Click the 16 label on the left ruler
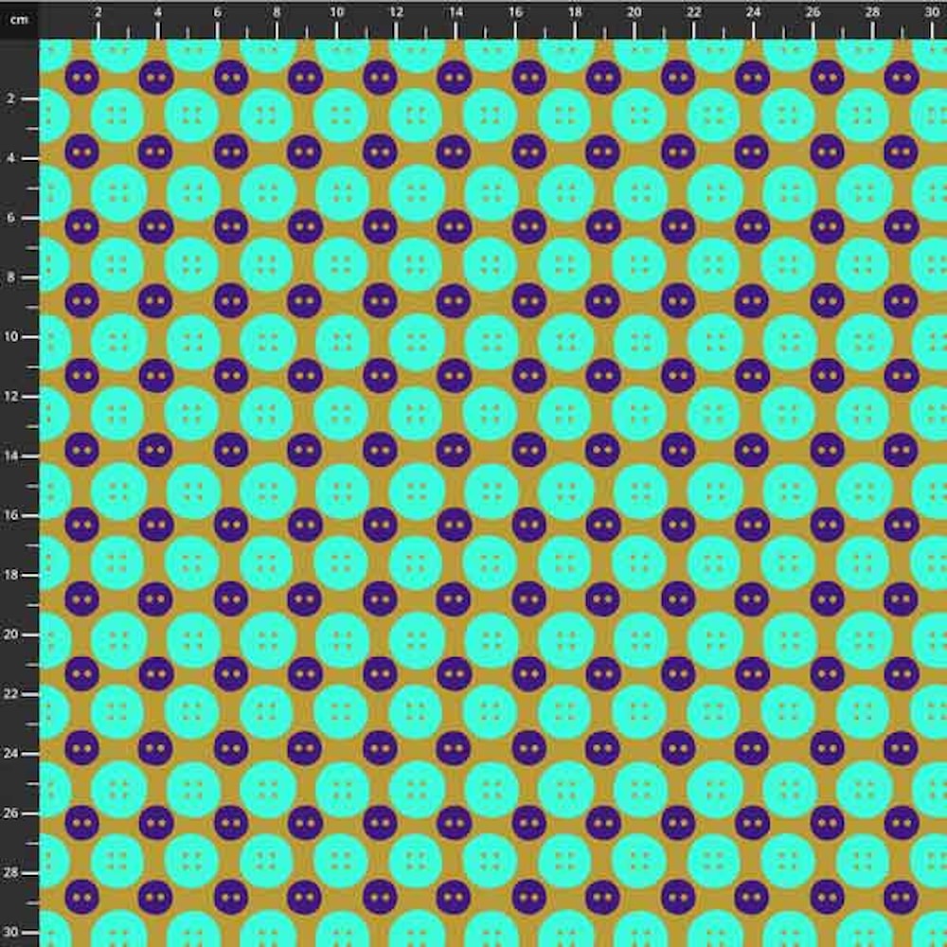Screen dimensions: 947x947 (x=11, y=515)
